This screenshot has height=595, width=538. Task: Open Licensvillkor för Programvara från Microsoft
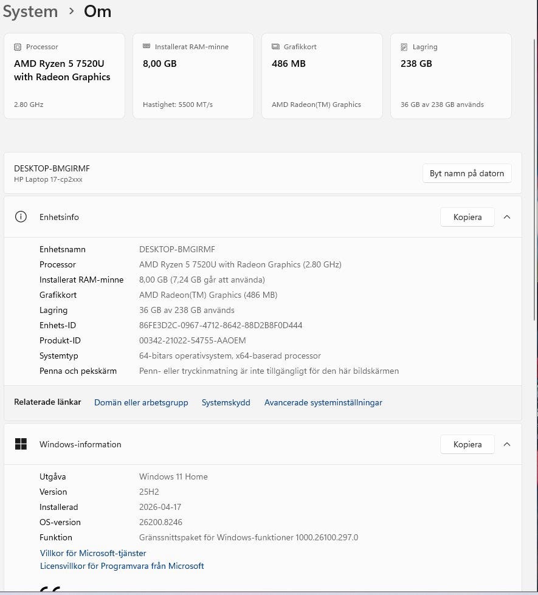122,566
